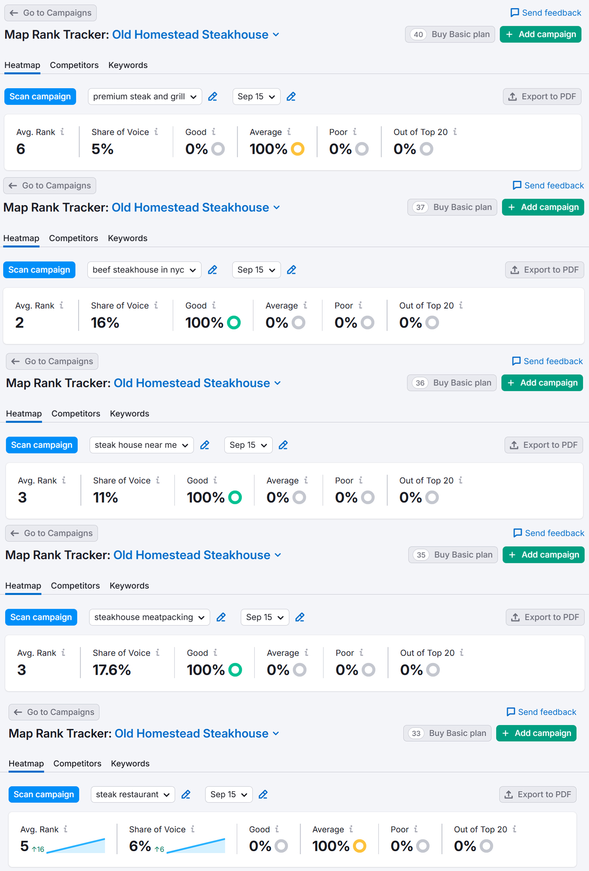Click Scan campaign for steakhouse meatpacking
Image resolution: width=589 pixels, height=871 pixels.
(x=41, y=617)
